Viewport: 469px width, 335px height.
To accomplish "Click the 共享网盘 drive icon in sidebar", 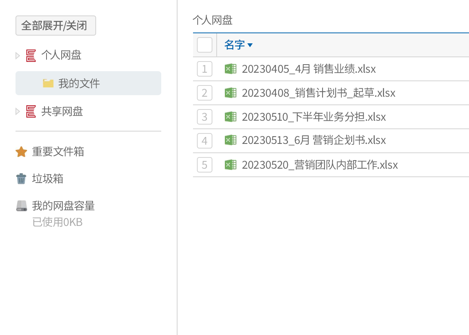I will (x=31, y=112).
